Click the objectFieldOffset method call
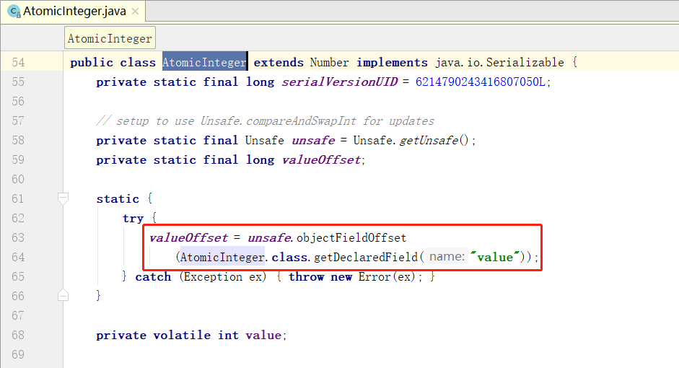This screenshot has height=368, width=679. tap(351, 237)
